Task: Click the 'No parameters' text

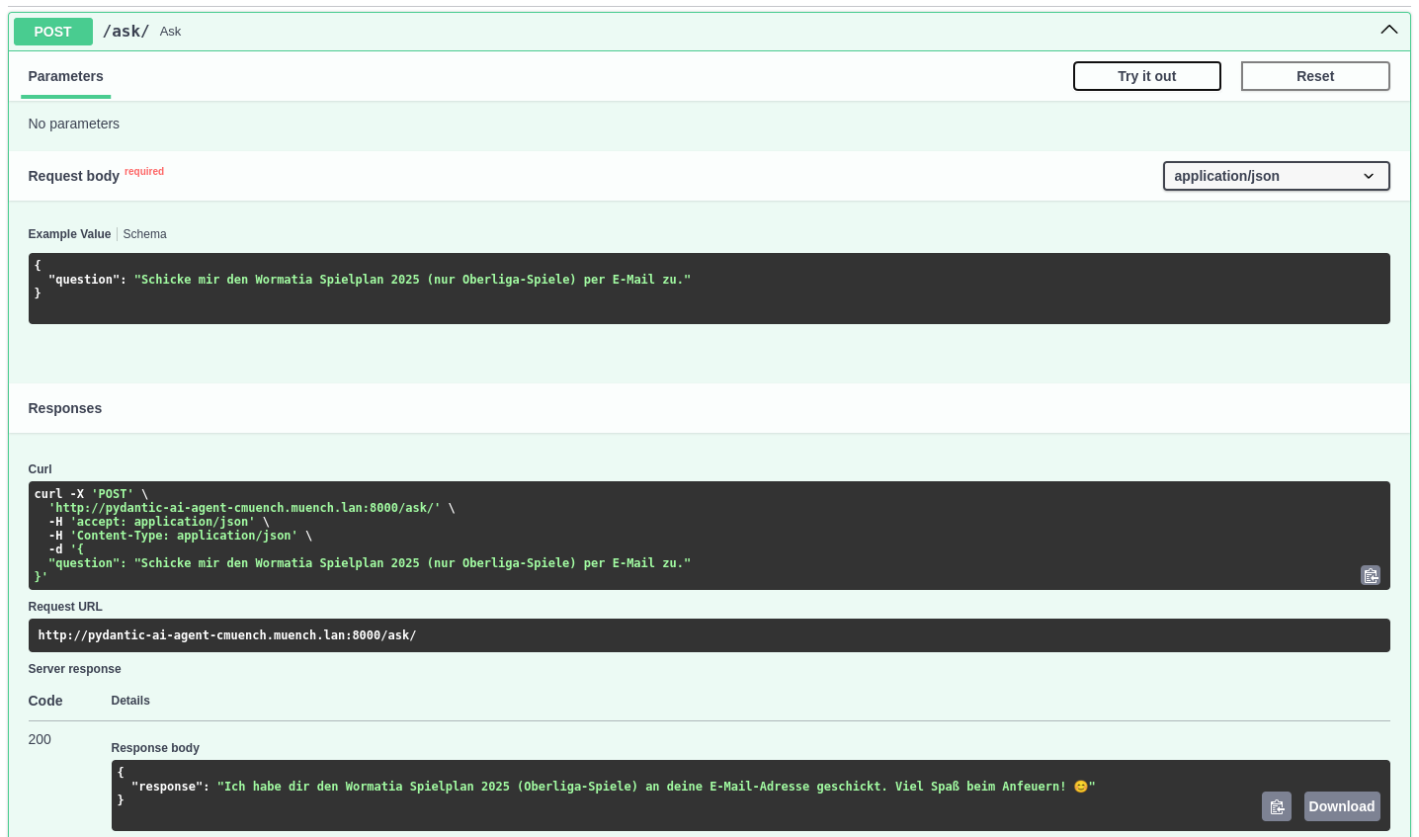Action: [x=73, y=124]
